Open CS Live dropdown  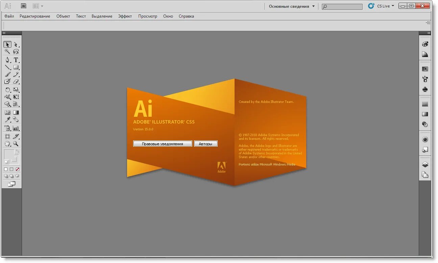pos(382,6)
